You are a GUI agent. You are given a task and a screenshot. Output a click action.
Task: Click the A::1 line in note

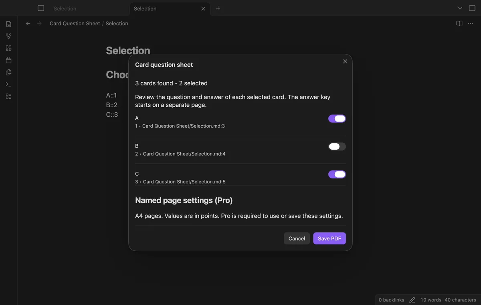[x=111, y=96]
